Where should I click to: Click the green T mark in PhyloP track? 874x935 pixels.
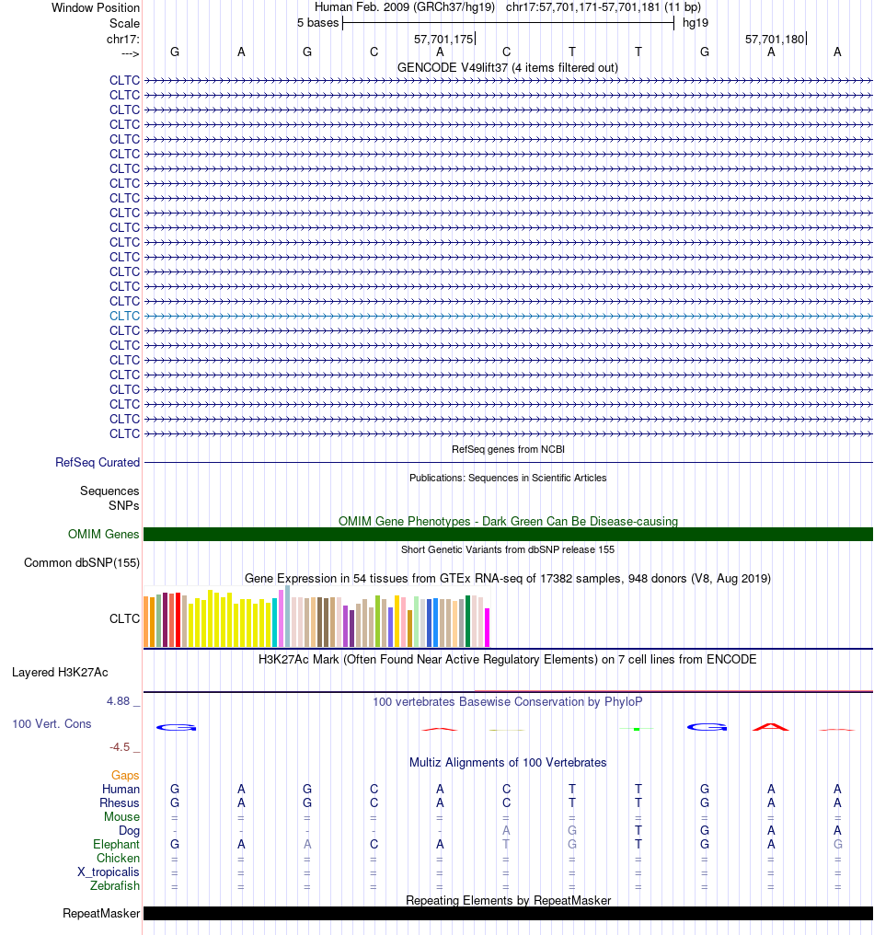638,729
